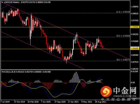This screenshot has width=140, height=104.
Task: Click the red CNGOLD cloud logo icon
Action: pyautogui.click(x=106, y=92)
